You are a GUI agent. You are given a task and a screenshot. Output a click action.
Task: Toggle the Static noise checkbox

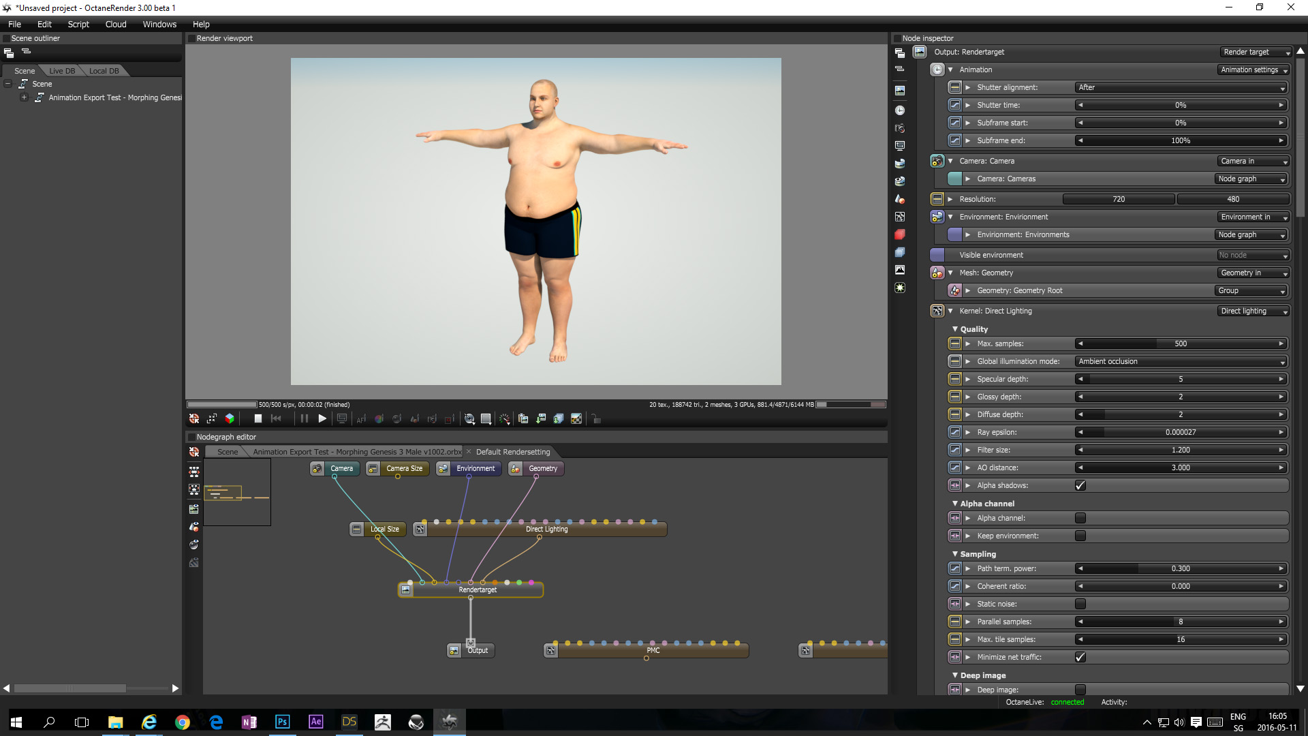1080,604
